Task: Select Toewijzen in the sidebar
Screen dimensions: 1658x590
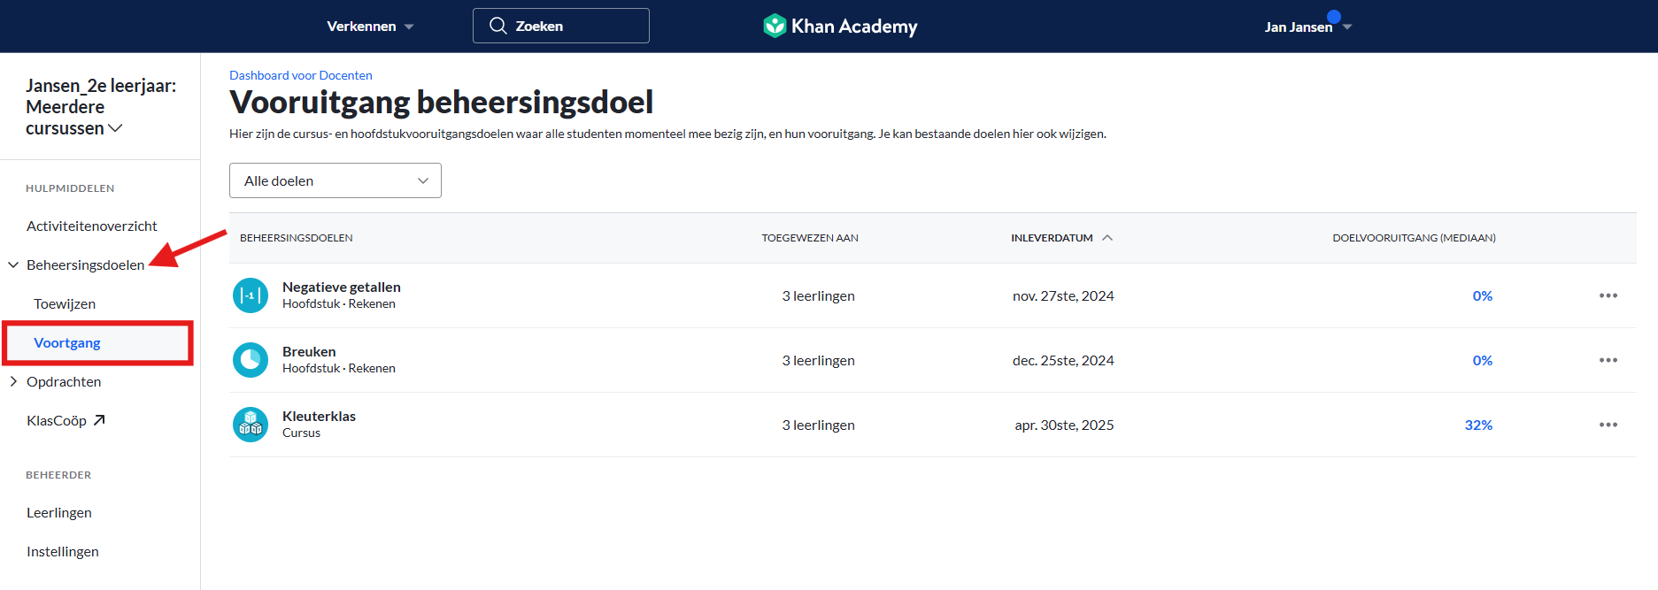Action: tap(65, 303)
